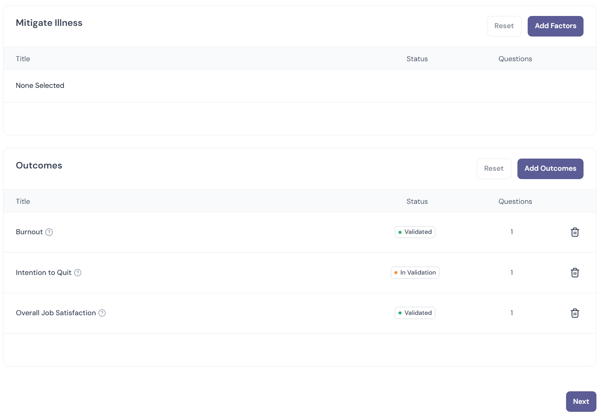Select Overall Job Satisfaction title text

click(x=56, y=313)
